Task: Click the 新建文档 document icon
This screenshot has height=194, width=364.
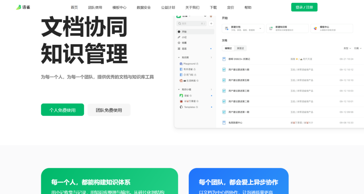Action: (226, 28)
